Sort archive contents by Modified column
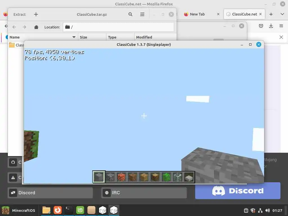288x216 pixels. pyautogui.click(x=155, y=37)
